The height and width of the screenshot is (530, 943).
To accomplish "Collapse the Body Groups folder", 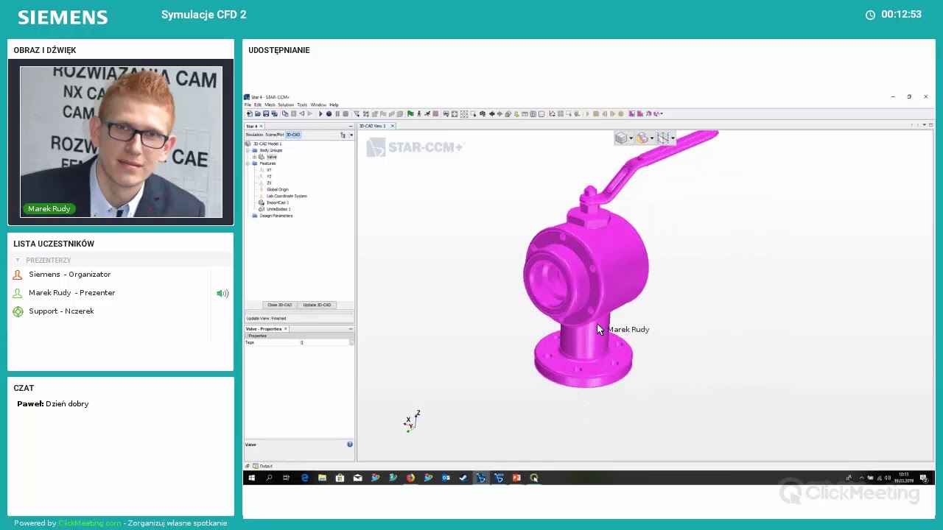I will pyautogui.click(x=248, y=150).
